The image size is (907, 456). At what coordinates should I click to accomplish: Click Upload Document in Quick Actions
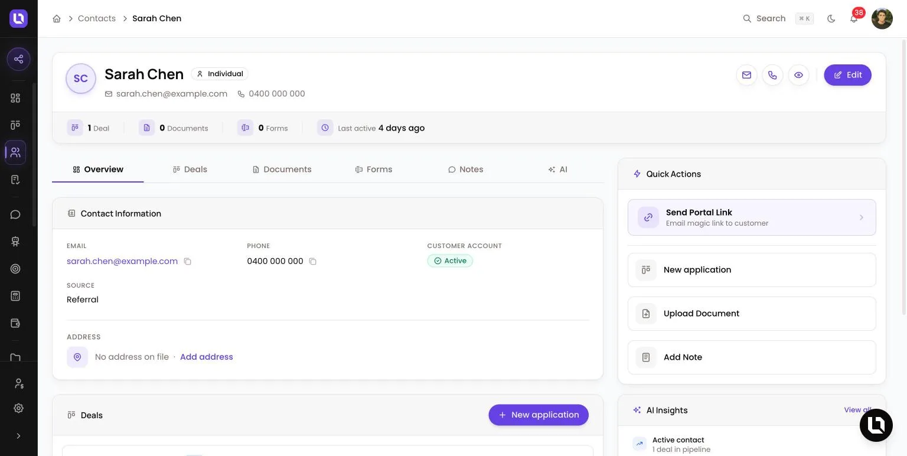coord(752,314)
